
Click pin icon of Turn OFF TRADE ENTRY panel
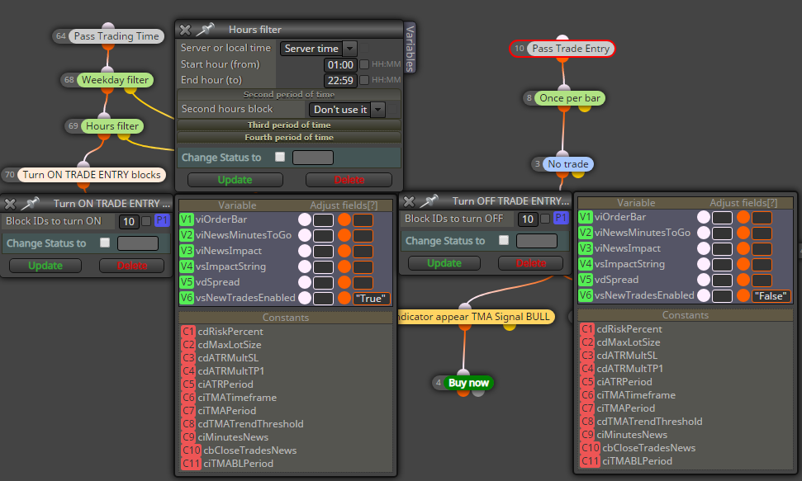point(429,200)
